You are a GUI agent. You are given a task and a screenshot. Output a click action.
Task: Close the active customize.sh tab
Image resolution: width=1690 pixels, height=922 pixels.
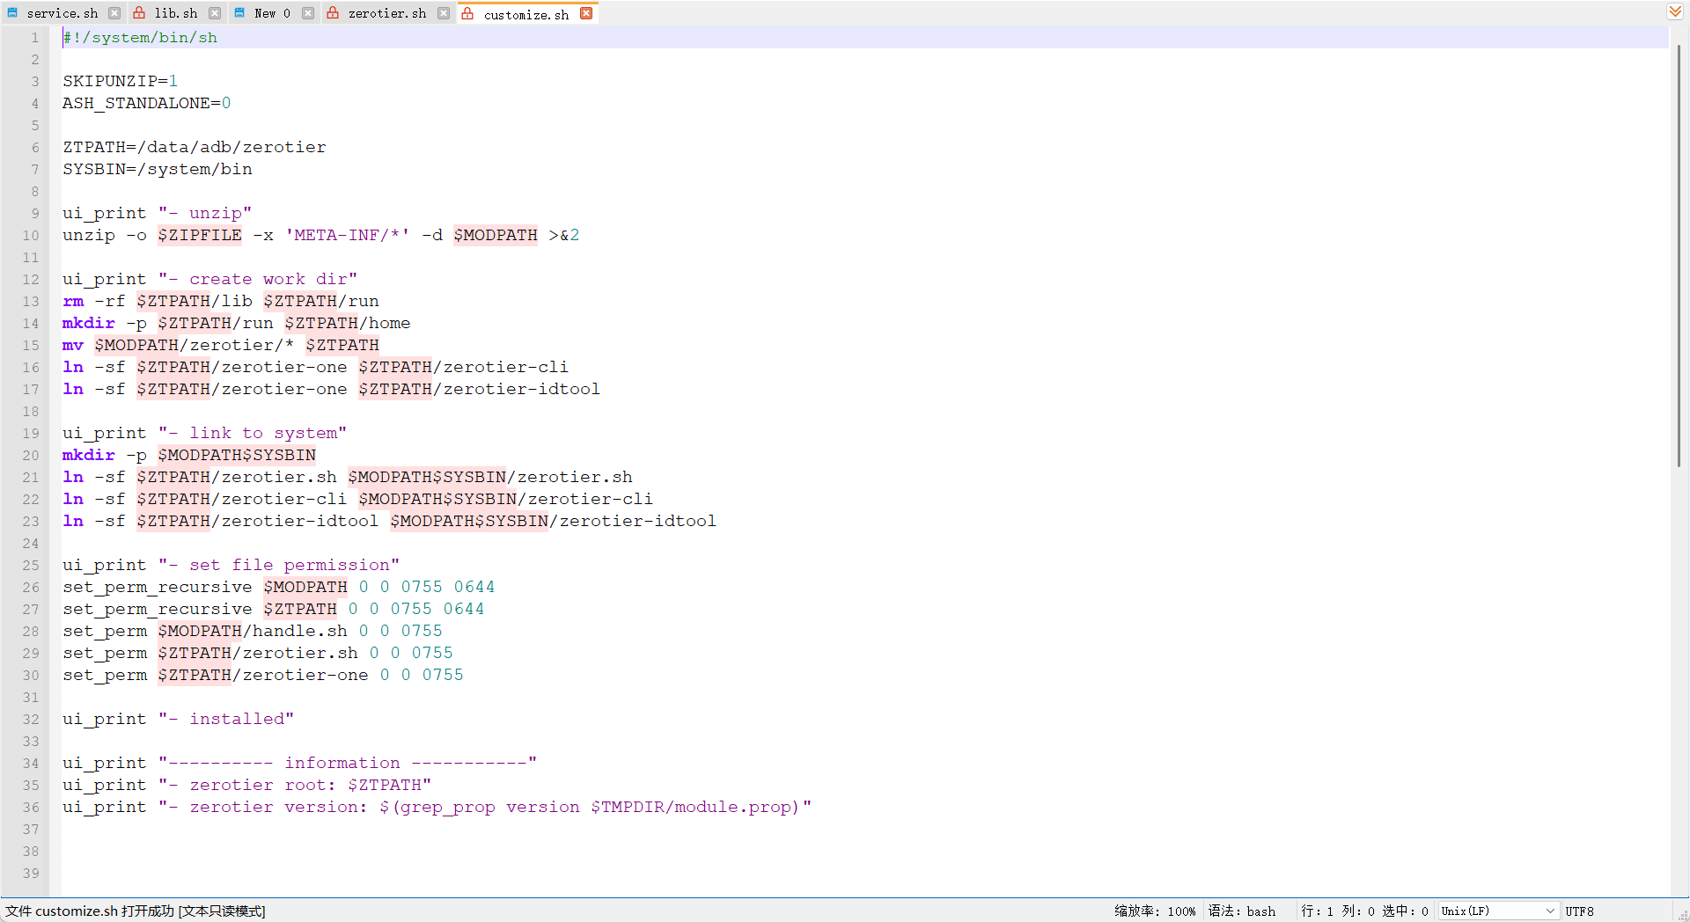[x=586, y=13]
